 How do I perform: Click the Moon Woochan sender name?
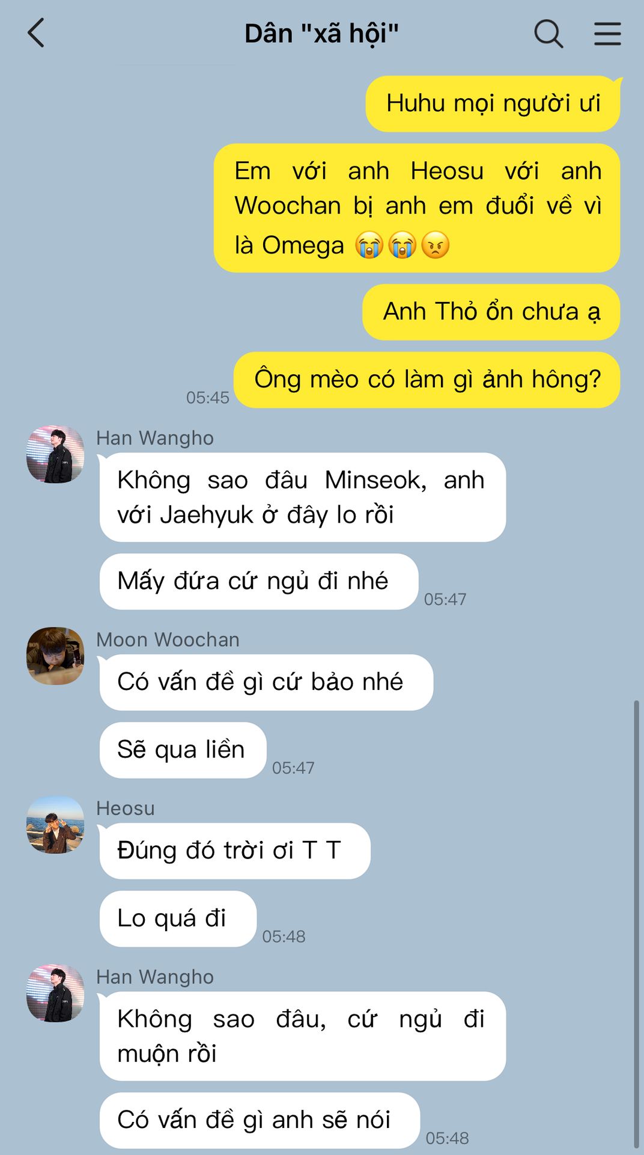tap(168, 639)
